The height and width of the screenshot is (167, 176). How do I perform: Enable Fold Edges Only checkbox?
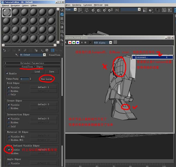[9, 94]
